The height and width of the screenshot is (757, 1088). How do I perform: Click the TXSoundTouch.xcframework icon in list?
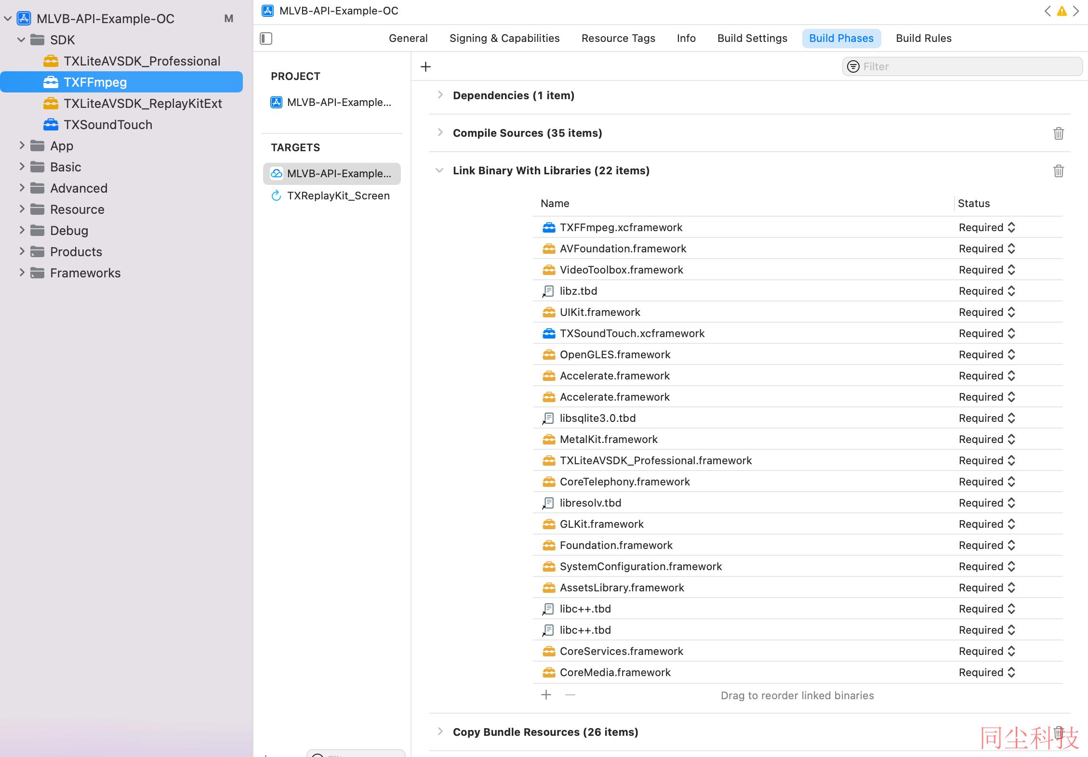coord(549,333)
